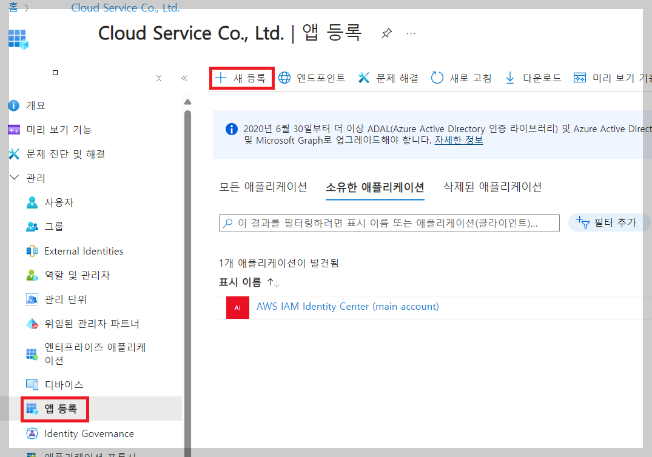This screenshot has height=457, width=652.
Task: Go to 홈 in the breadcrumb
Action: click(13, 7)
